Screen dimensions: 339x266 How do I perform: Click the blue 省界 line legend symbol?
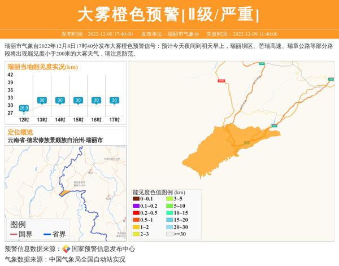[x=47, y=234]
